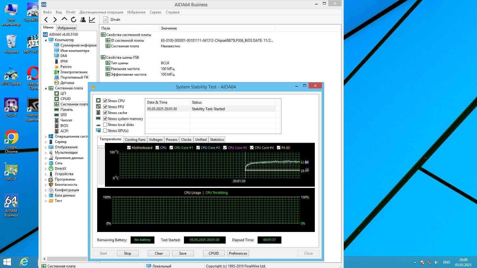Switch to Voltages tab
The height and width of the screenshot is (268, 477).
(x=156, y=139)
